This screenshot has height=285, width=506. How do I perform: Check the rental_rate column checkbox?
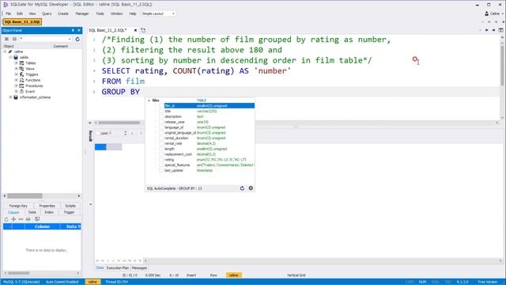[161, 143]
